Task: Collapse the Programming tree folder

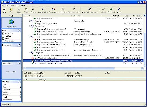Action: 30,26
